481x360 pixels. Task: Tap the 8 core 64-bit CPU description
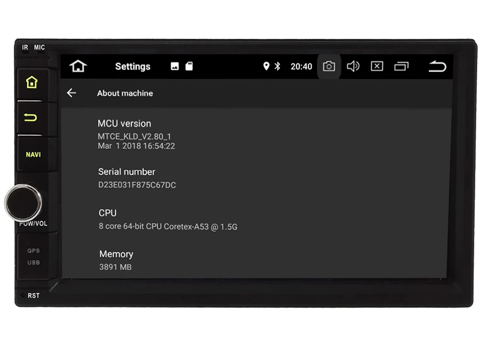point(168,227)
